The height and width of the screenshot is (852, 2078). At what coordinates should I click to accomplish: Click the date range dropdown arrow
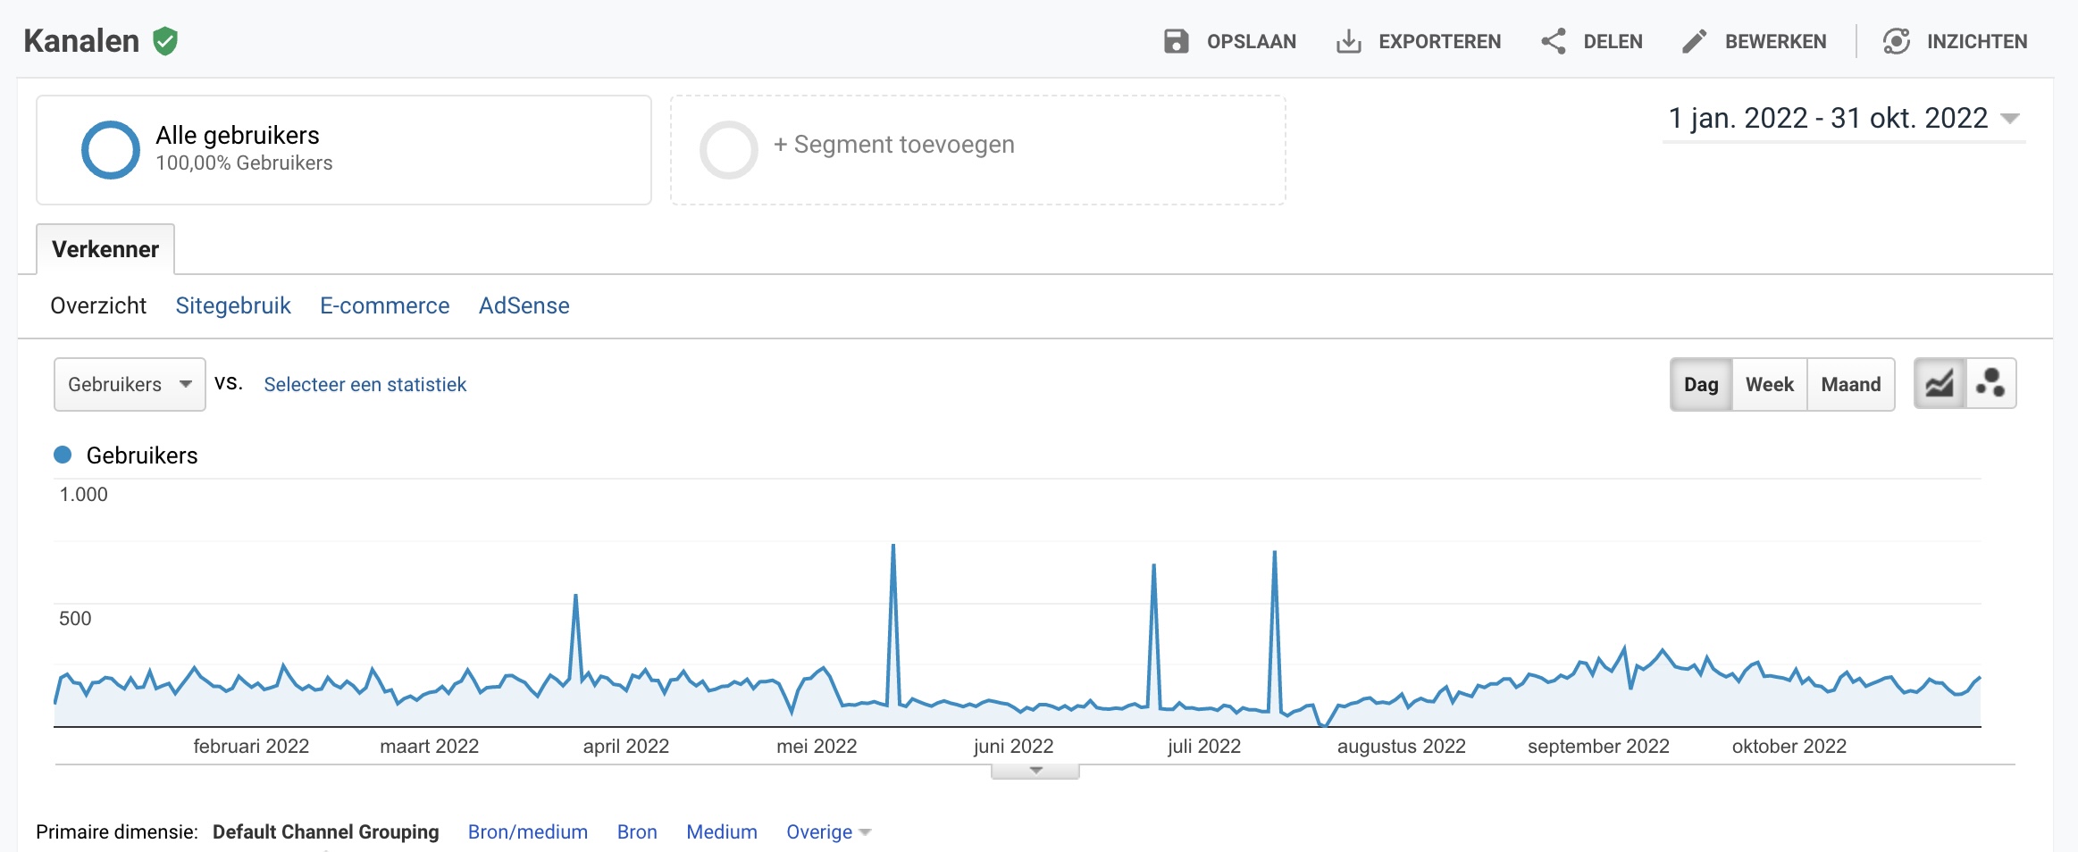tap(2010, 118)
